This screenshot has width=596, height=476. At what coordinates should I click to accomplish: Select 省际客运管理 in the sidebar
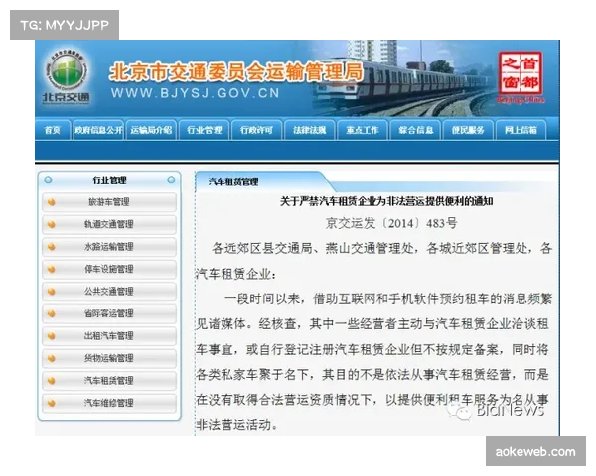point(109,314)
